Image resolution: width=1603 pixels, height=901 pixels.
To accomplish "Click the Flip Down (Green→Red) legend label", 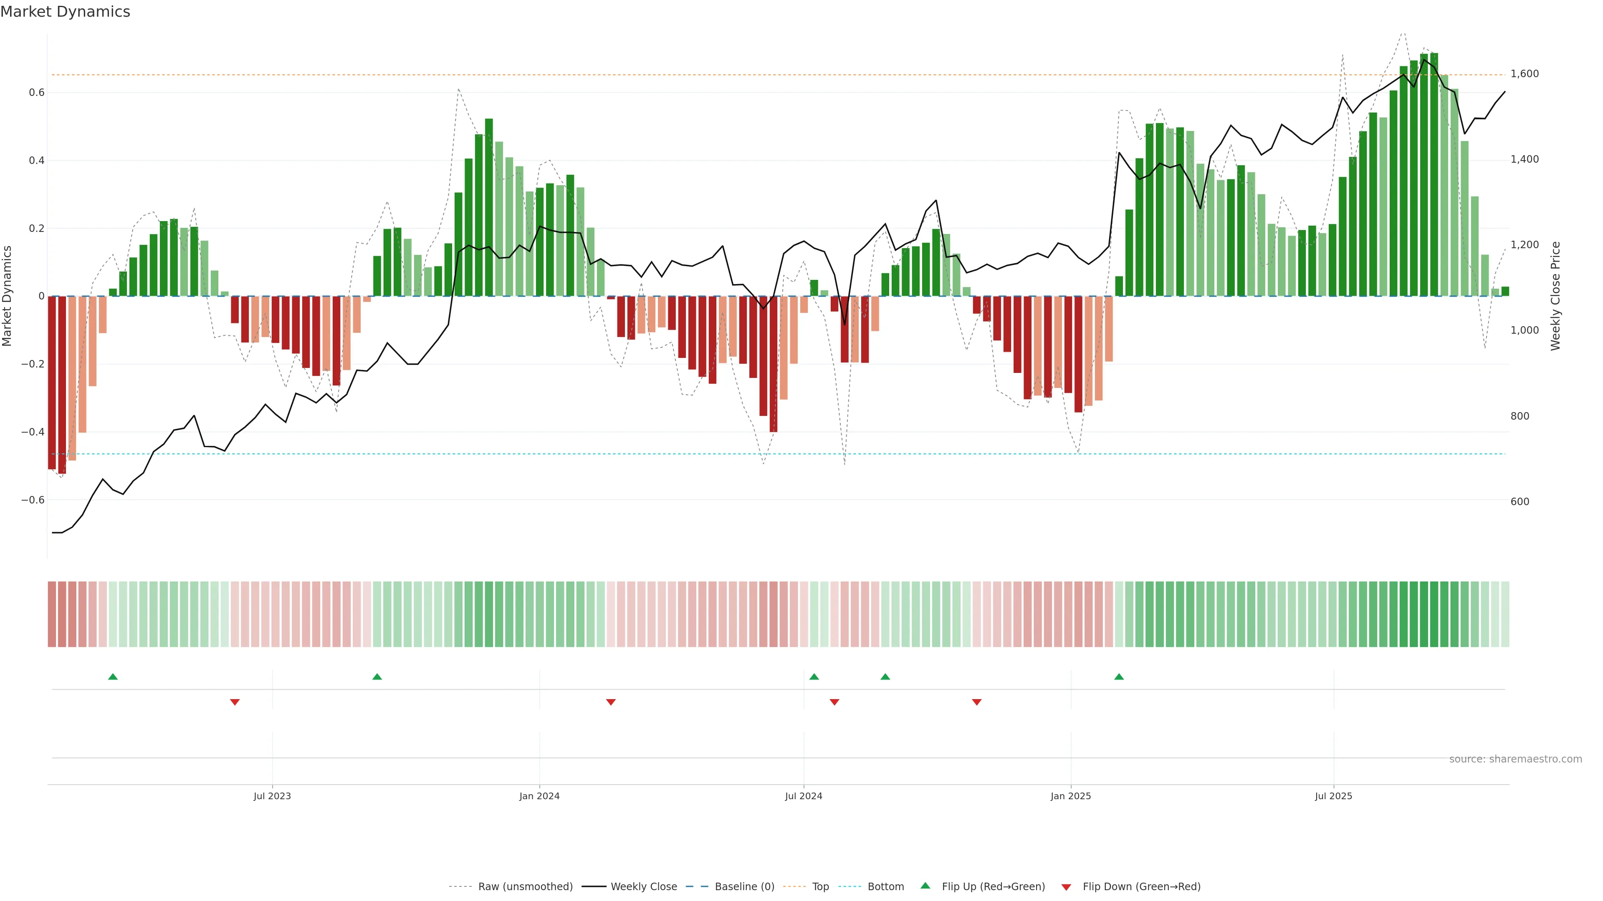I will point(1141,887).
